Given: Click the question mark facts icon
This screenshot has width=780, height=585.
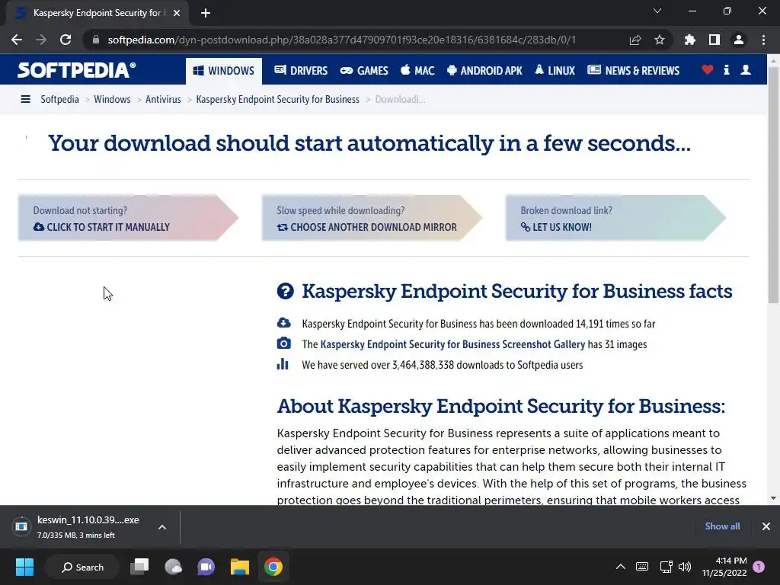Looking at the screenshot, I should 286,291.
